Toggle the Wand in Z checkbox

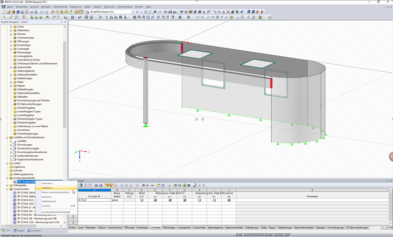[142, 200]
